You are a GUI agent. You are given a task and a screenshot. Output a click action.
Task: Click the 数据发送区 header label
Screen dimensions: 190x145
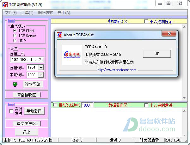click(x=118, y=105)
